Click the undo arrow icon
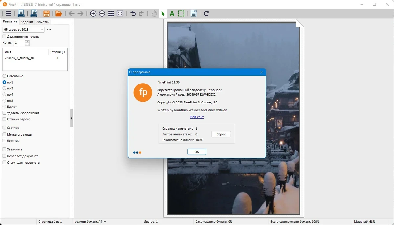 click(x=133, y=13)
